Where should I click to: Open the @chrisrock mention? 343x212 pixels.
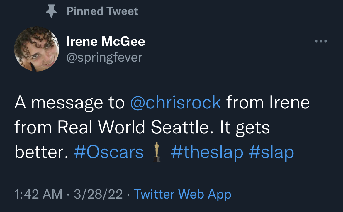tap(175, 102)
